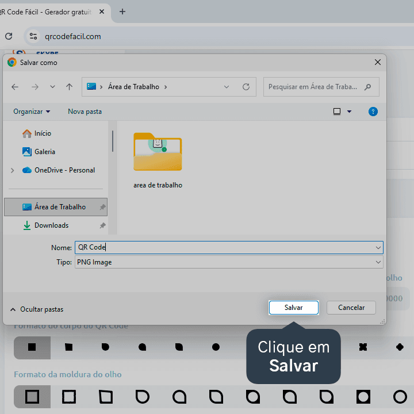
Task: Open site information icon in address bar
Action: pos(33,36)
